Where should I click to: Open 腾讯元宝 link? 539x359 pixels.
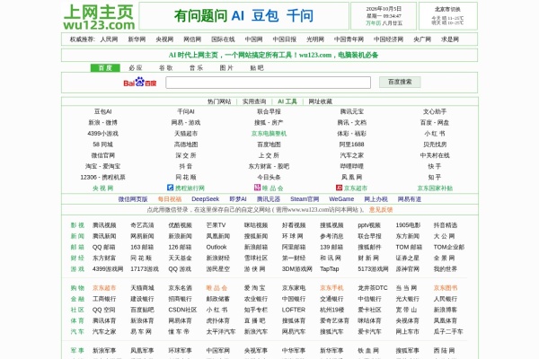pyautogui.click(x=351, y=111)
